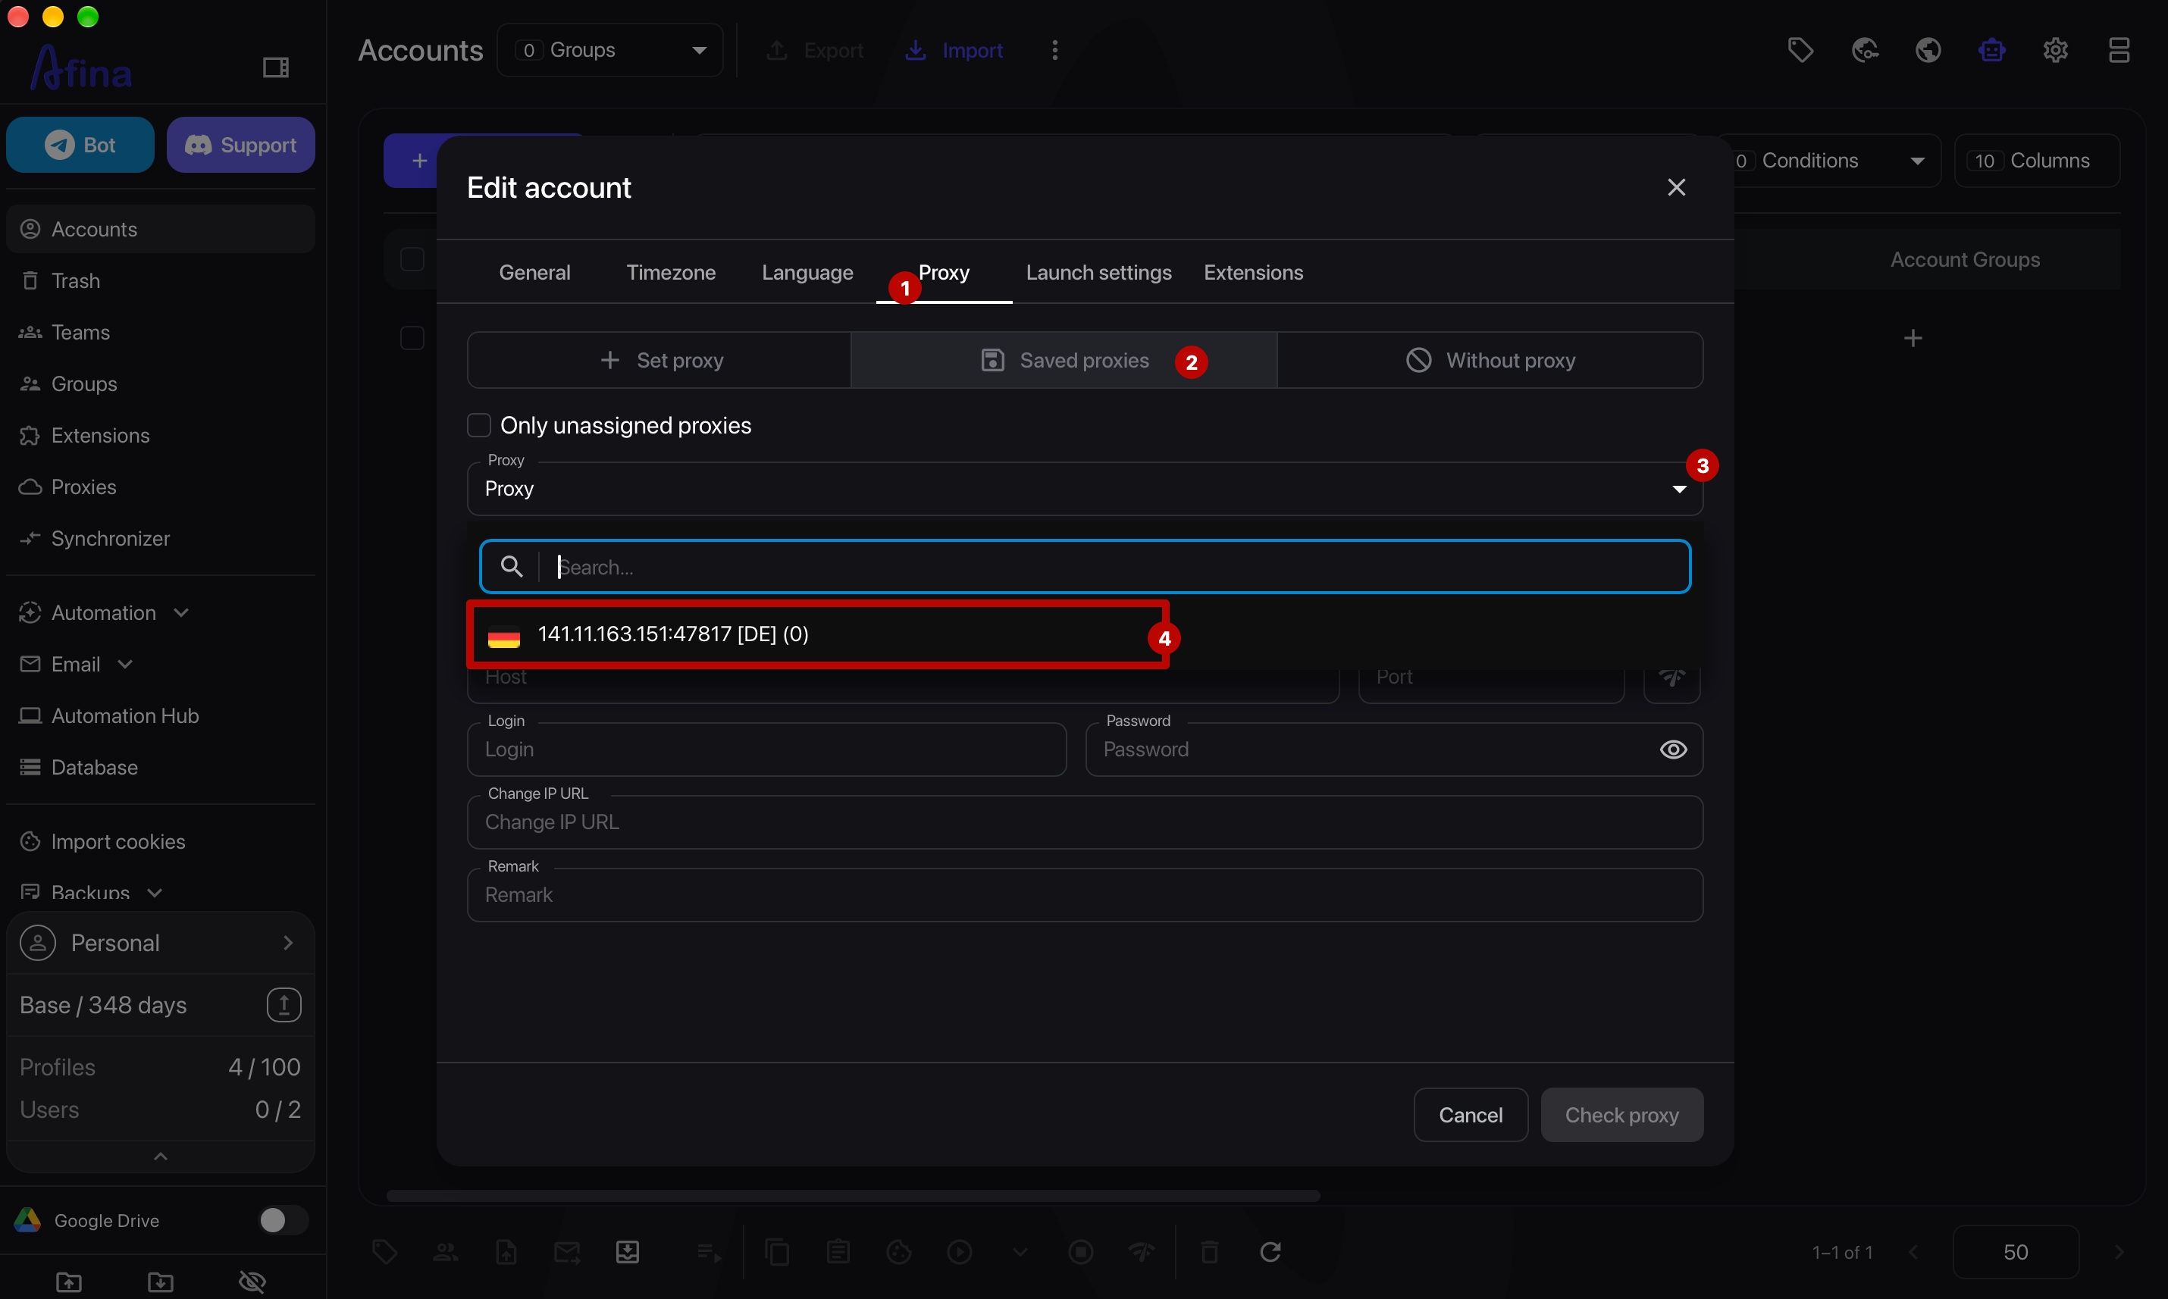This screenshot has width=2168, height=1299.
Task: Open Synchronizer in the sidebar
Action: pyautogui.click(x=160, y=538)
